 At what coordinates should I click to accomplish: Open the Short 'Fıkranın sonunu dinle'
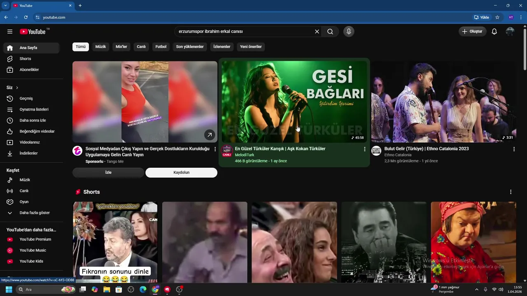point(115,243)
